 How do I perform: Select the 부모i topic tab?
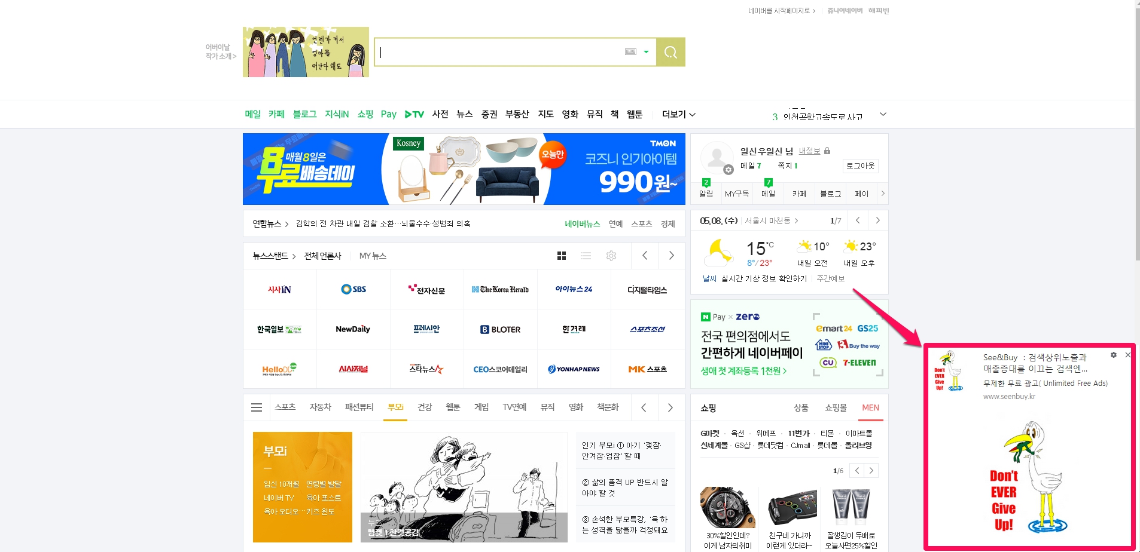[395, 407]
